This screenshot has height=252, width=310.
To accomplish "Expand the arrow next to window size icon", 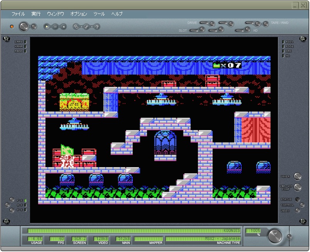I will (81, 27).
